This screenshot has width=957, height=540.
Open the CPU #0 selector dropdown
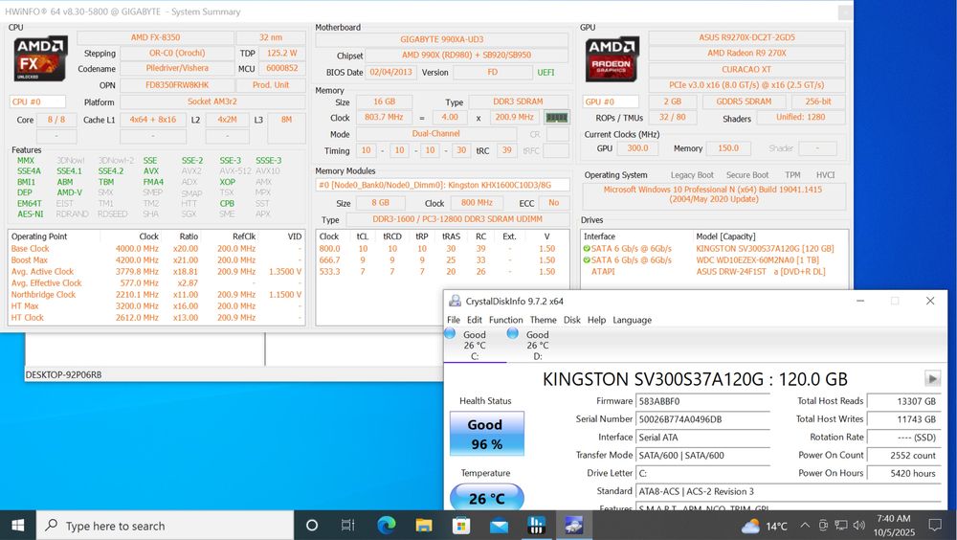coord(37,102)
